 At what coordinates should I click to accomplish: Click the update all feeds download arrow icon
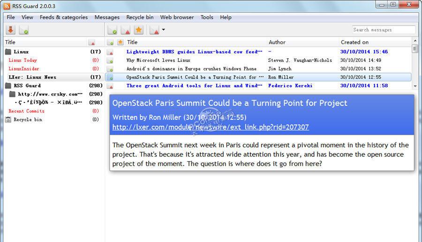[10, 29]
